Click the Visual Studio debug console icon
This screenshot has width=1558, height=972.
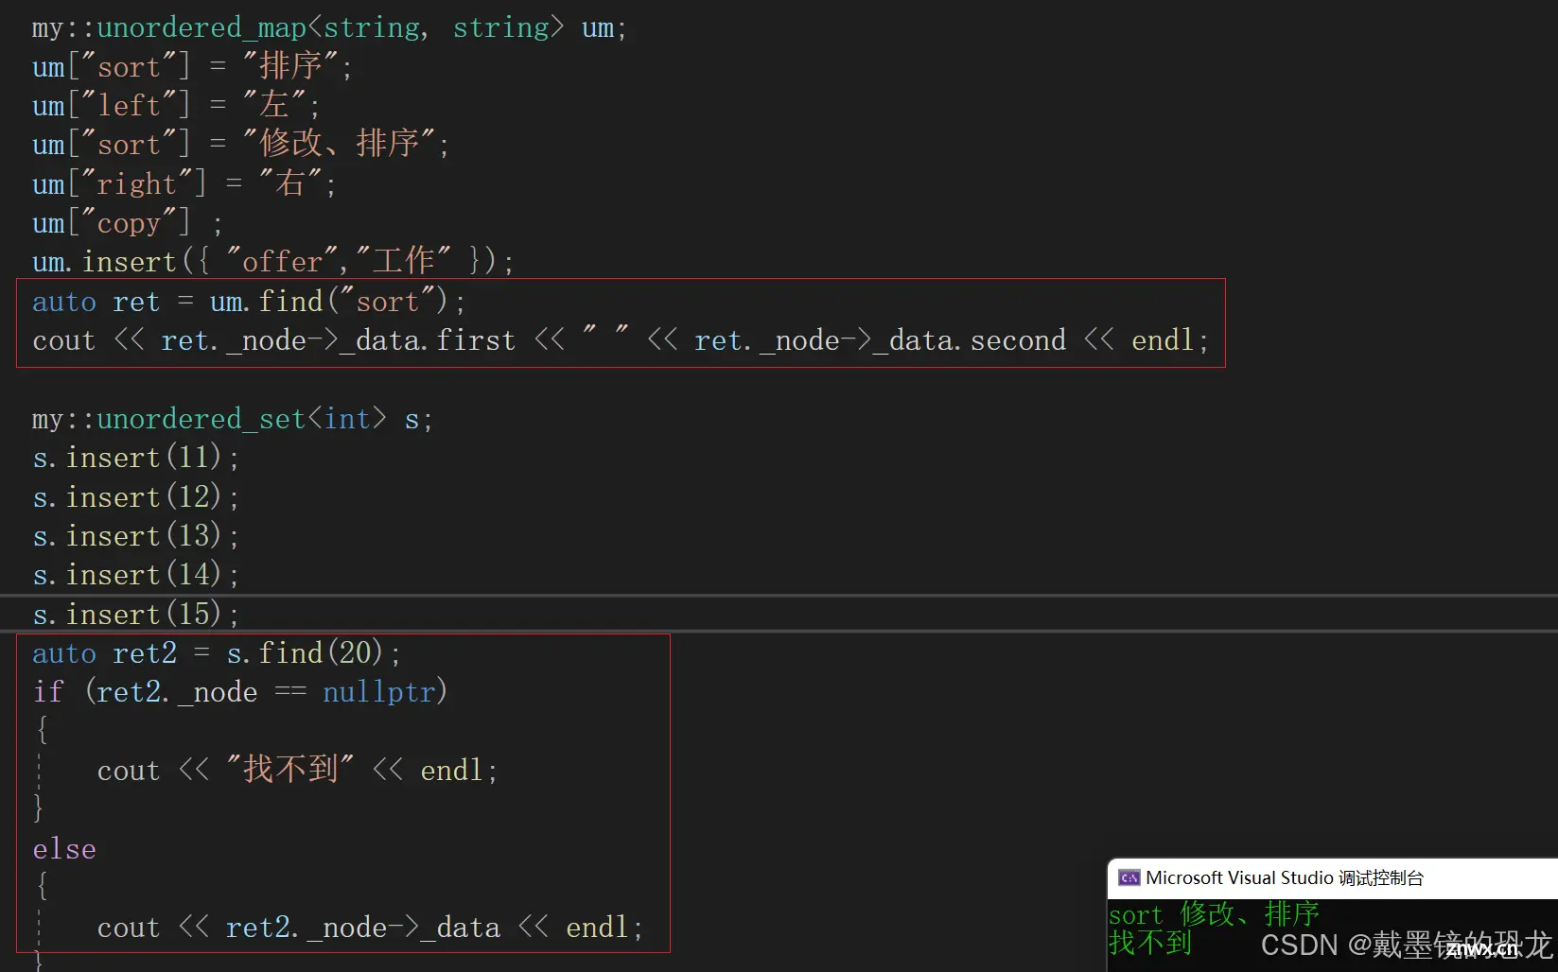click(x=1129, y=877)
